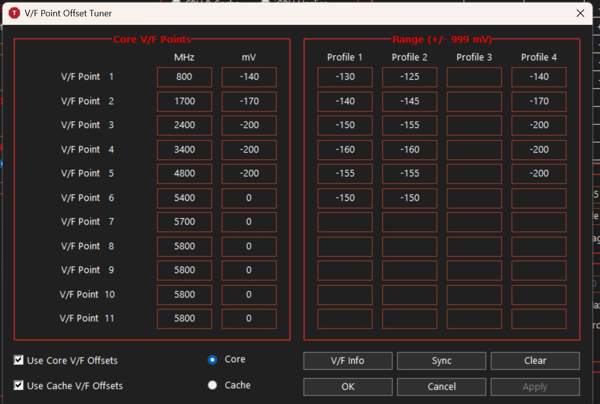Click Profile 1 field showing -140
This screenshot has height=404, width=600.
tap(345, 101)
